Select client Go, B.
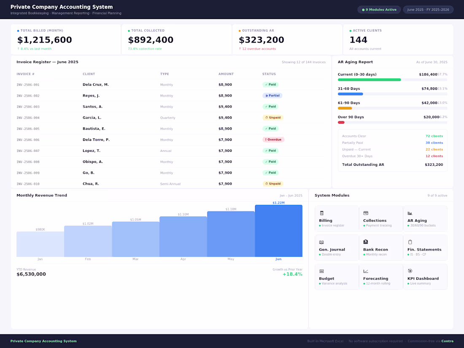 click(x=89, y=173)
